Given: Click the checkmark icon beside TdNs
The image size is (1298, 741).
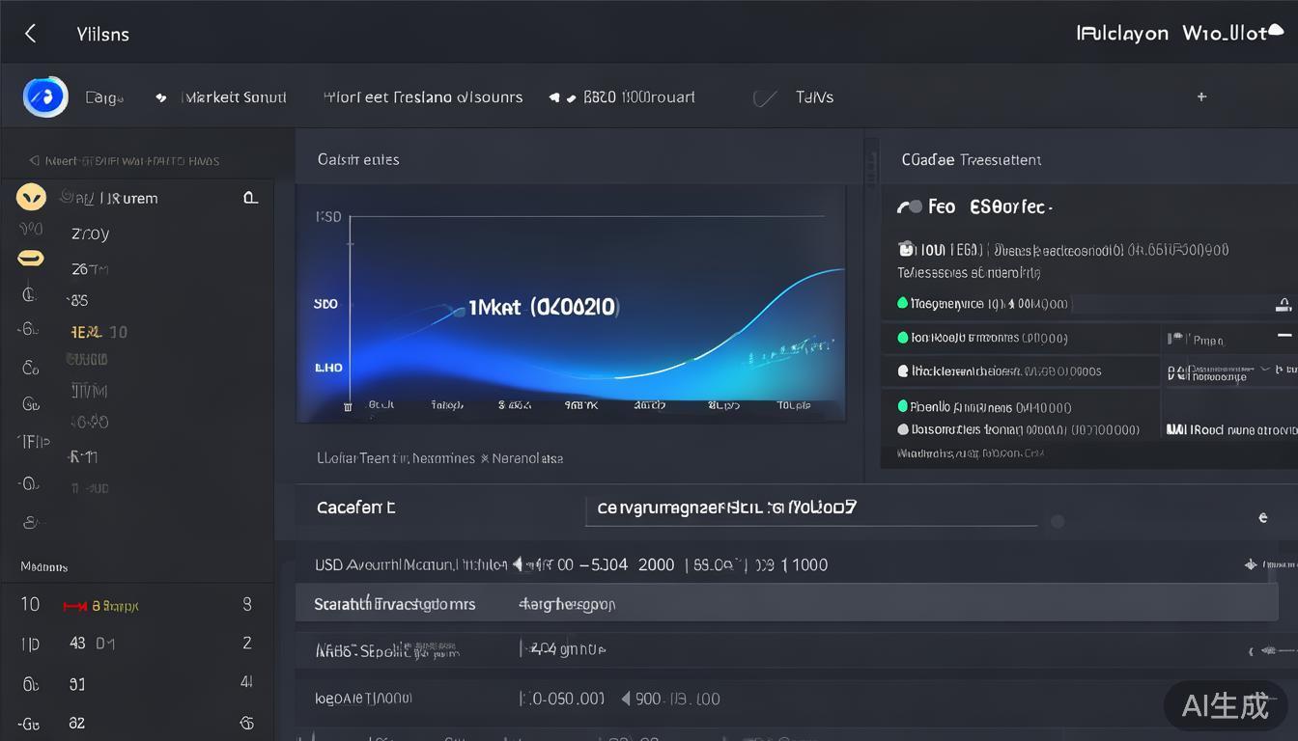Looking at the screenshot, I should 765,98.
